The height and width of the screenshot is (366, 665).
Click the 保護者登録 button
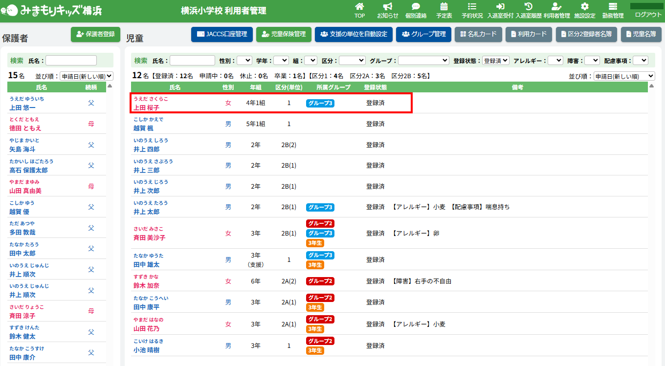(95, 34)
